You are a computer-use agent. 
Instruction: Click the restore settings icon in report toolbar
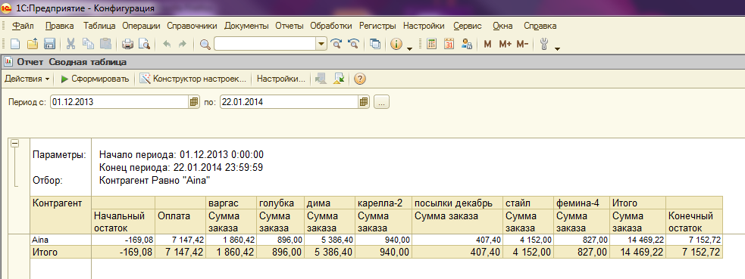tap(321, 79)
